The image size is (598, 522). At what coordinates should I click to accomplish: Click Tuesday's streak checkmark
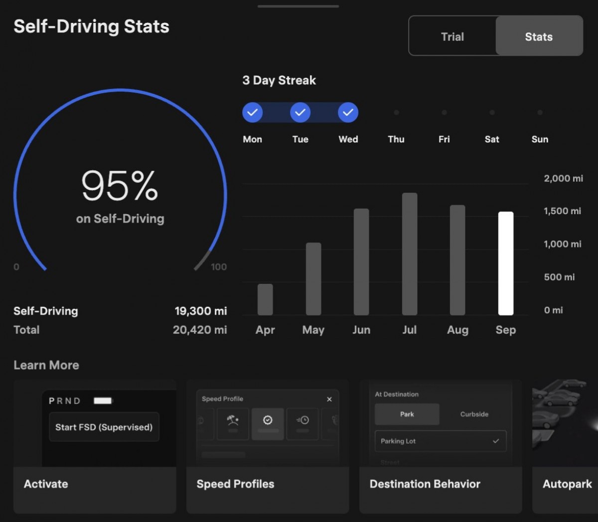(x=300, y=112)
